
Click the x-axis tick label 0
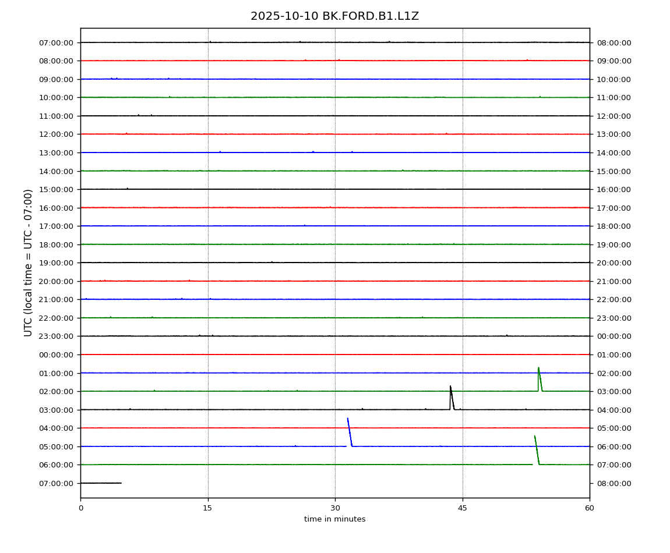click(x=80, y=508)
